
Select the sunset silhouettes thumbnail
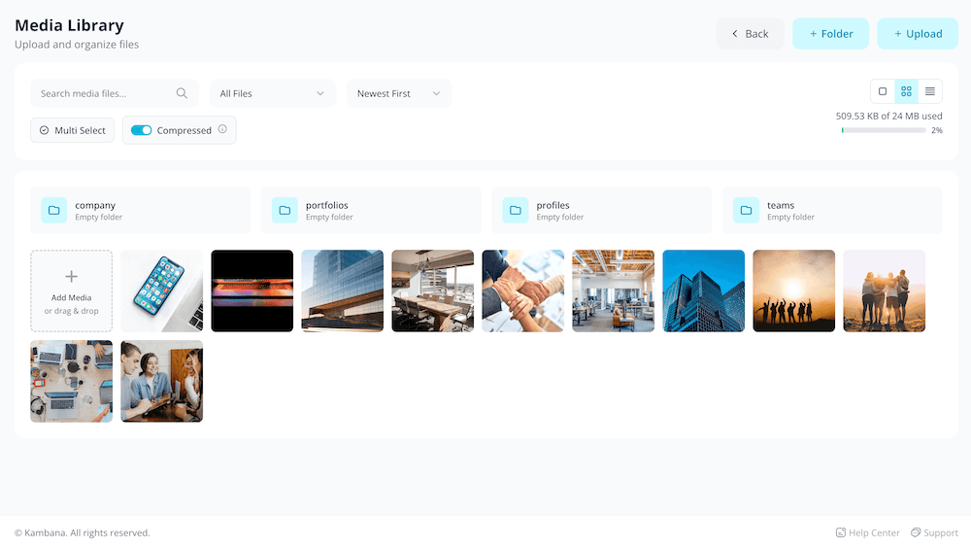click(794, 291)
